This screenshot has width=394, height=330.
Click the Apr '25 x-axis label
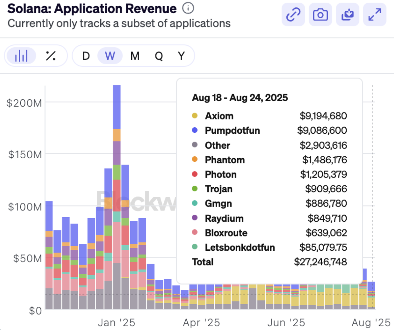[202, 323]
